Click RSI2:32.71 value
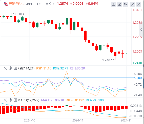Viewport: 144px width, 124px height. pyautogui.click(x=60, y=68)
